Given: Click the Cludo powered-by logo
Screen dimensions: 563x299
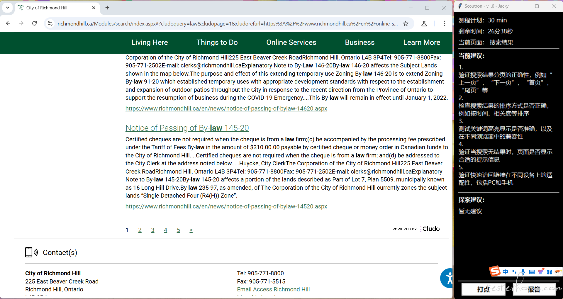Looking at the screenshot, I should click(x=416, y=229).
